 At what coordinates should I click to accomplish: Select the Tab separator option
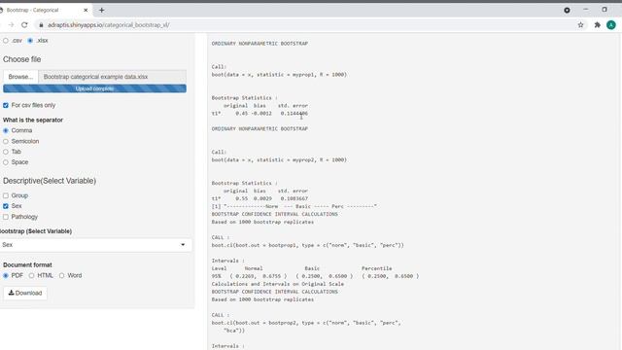[x=6, y=152]
